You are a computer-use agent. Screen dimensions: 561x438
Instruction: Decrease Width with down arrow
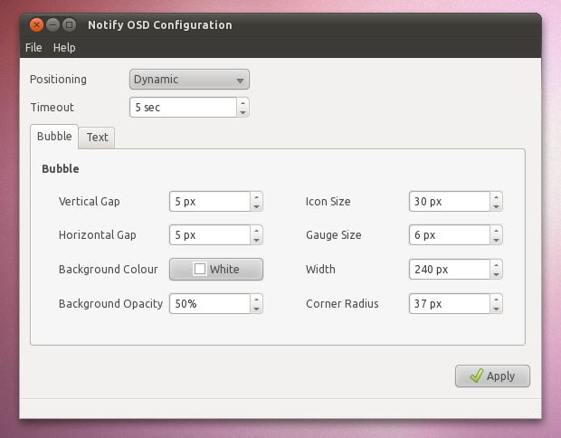(x=496, y=274)
